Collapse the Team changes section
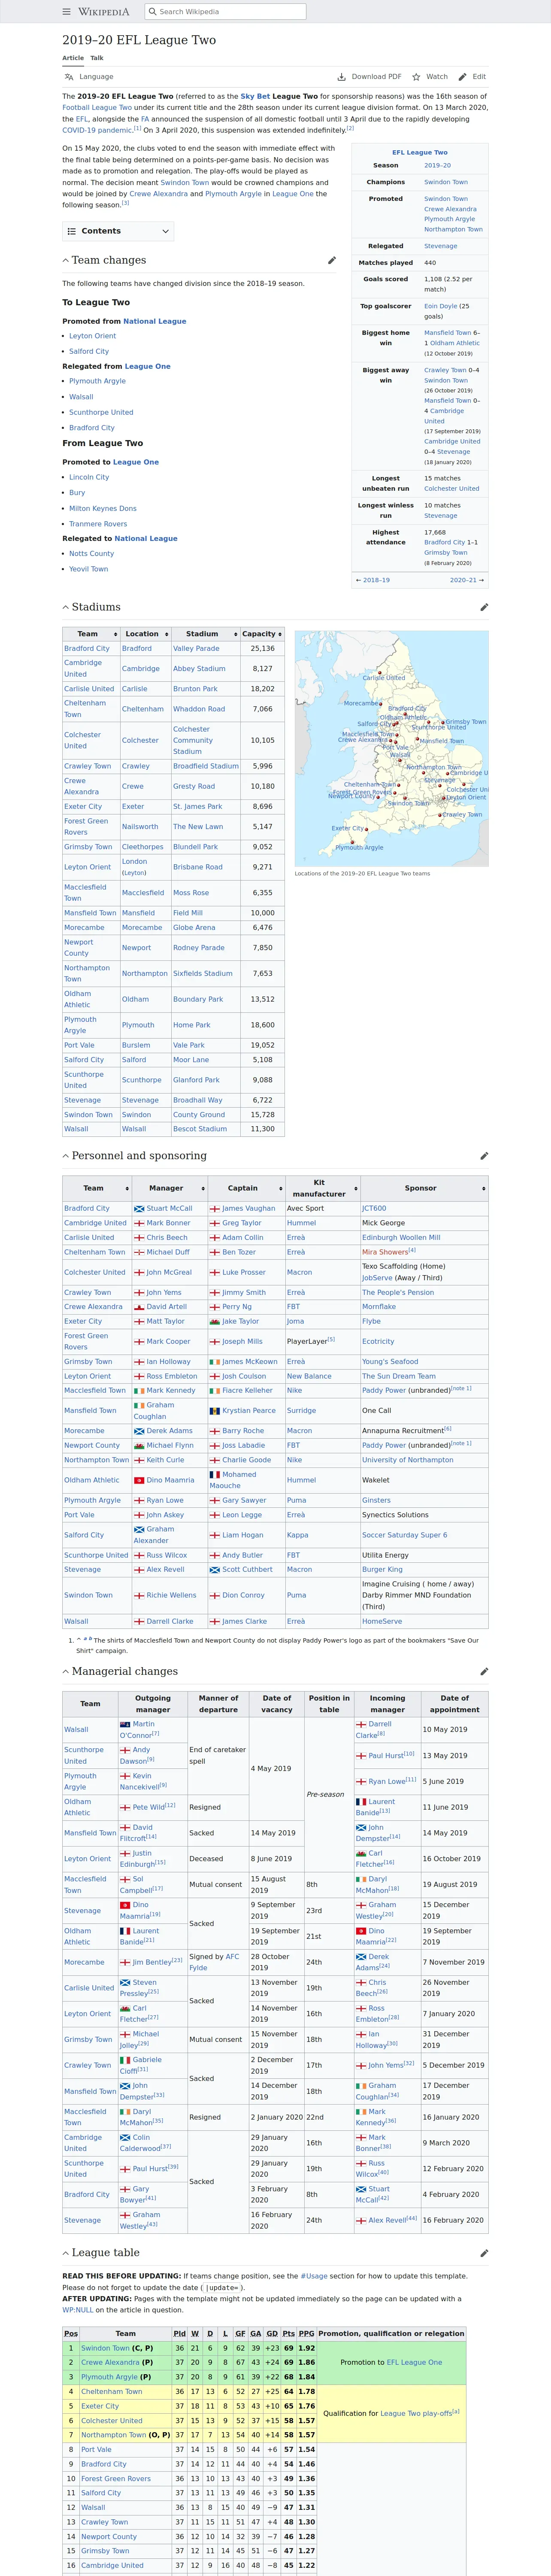 66,260
